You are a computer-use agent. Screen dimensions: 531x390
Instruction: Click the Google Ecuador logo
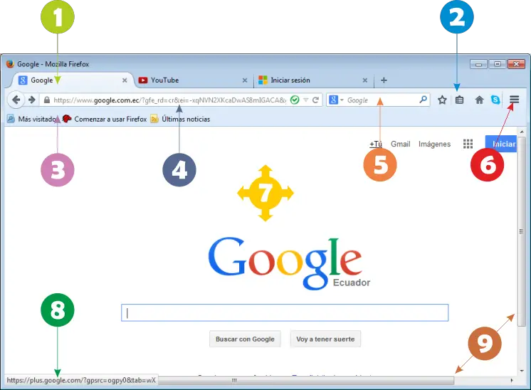(x=289, y=263)
